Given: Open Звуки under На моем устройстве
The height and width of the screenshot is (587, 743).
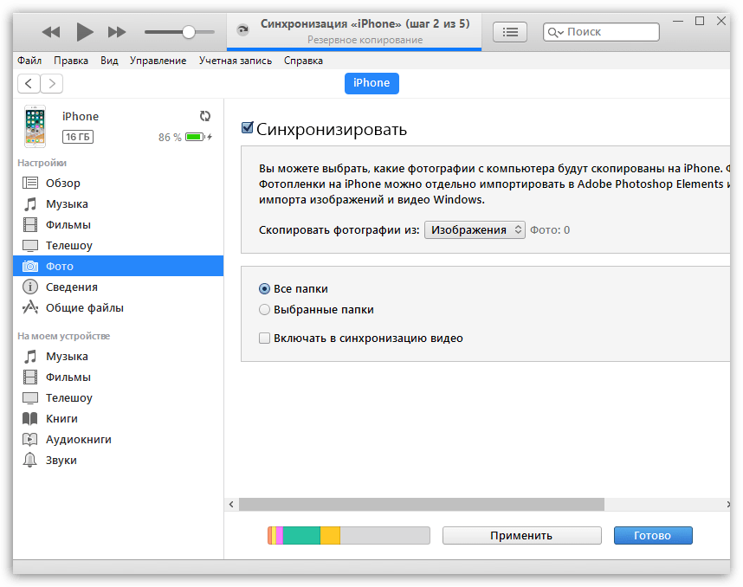Looking at the screenshot, I should [61, 460].
